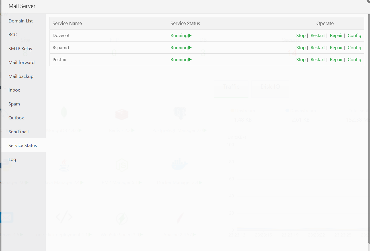Viewport: 370px width, 251px height.
Task: Open SMTP Relay settings
Action: pyautogui.click(x=23, y=49)
